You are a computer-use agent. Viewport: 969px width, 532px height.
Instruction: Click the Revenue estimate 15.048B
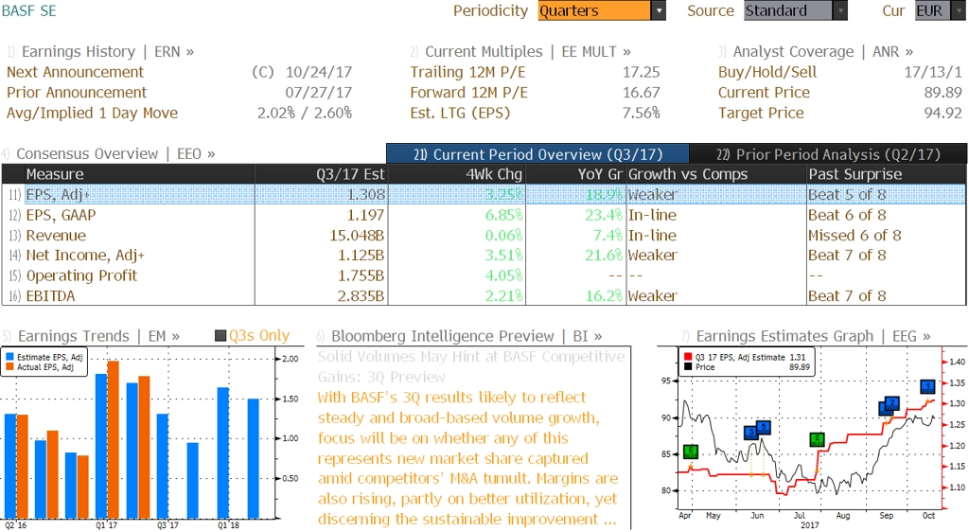click(357, 236)
